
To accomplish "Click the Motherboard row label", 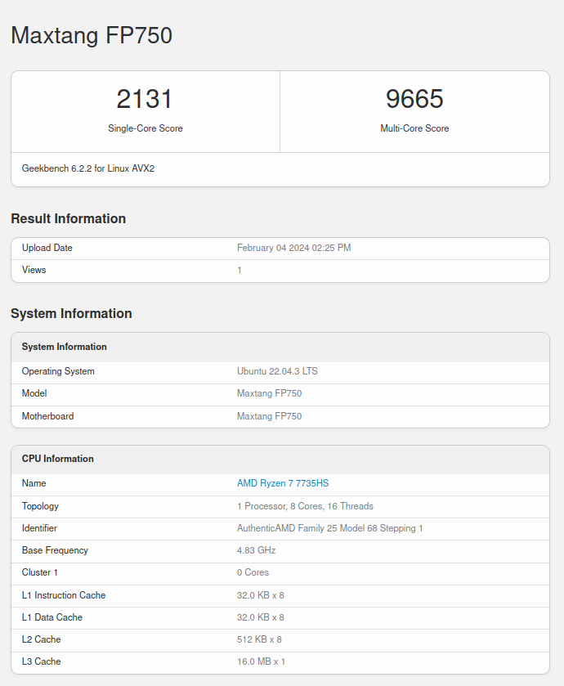I will pyautogui.click(x=47, y=416).
